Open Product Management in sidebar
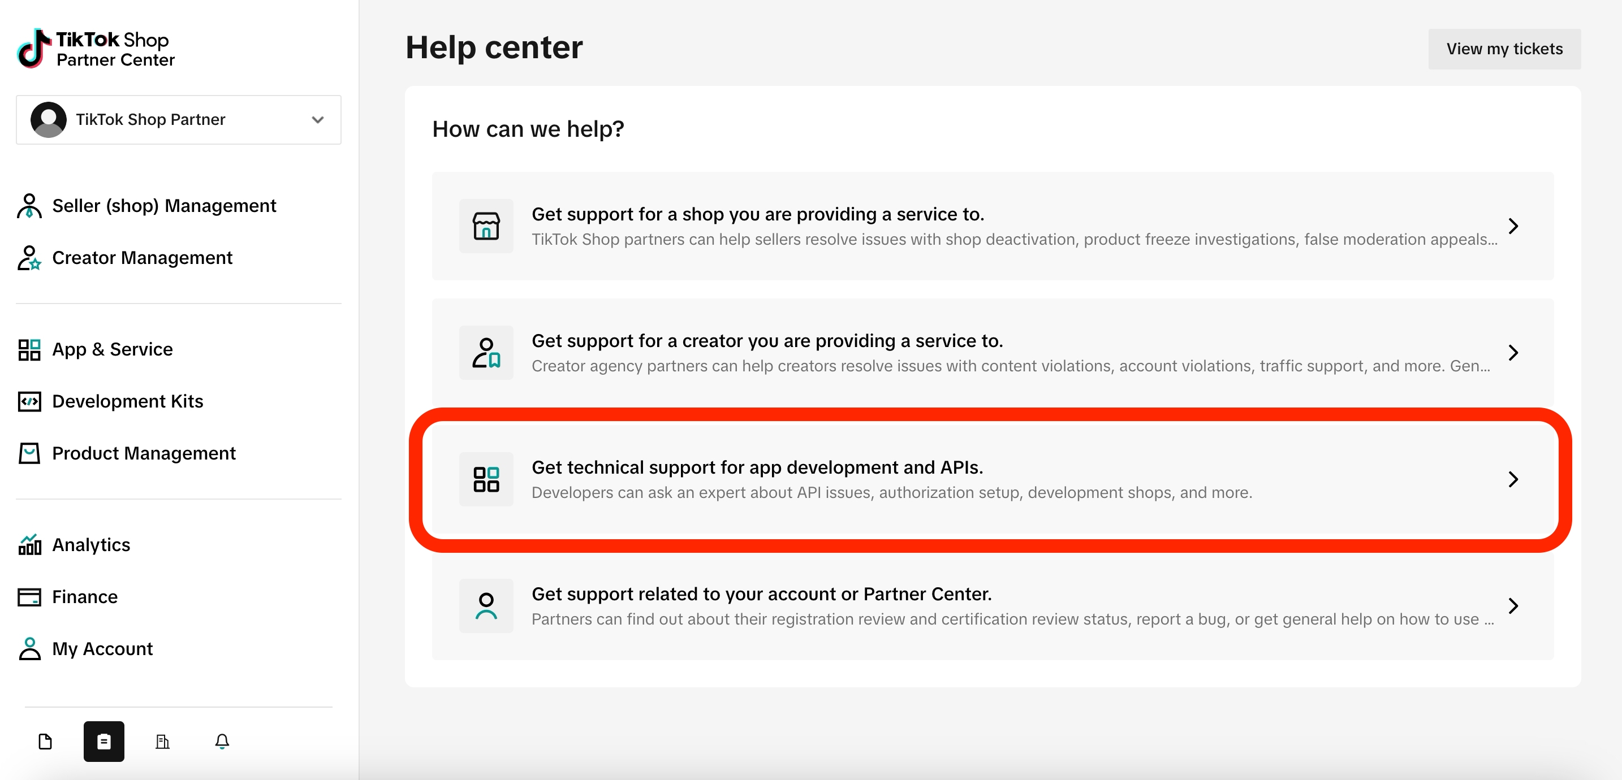This screenshot has height=780, width=1622. (x=144, y=453)
